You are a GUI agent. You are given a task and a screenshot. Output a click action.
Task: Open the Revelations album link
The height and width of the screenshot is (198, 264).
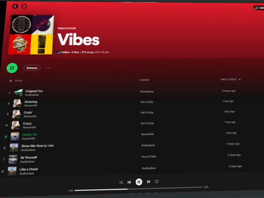(x=147, y=92)
